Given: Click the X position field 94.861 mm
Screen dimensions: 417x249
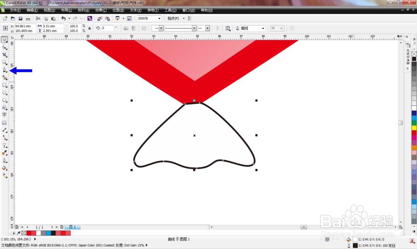Looking at the screenshot, I should [25, 26].
